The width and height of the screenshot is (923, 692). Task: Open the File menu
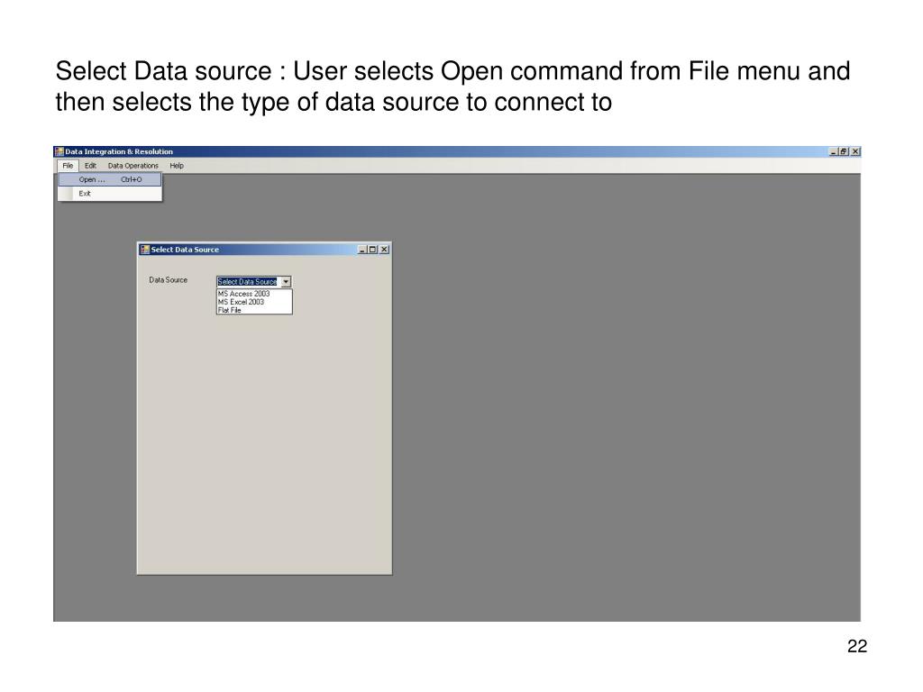pos(68,166)
